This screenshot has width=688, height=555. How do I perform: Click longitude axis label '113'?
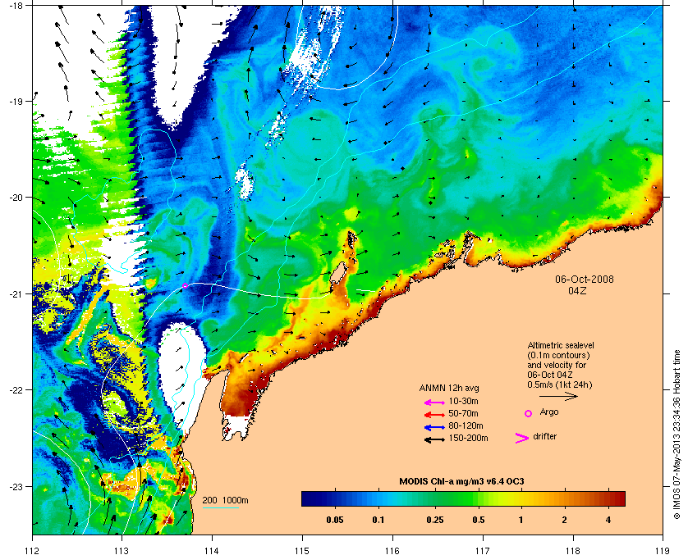pyautogui.click(x=122, y=551)
